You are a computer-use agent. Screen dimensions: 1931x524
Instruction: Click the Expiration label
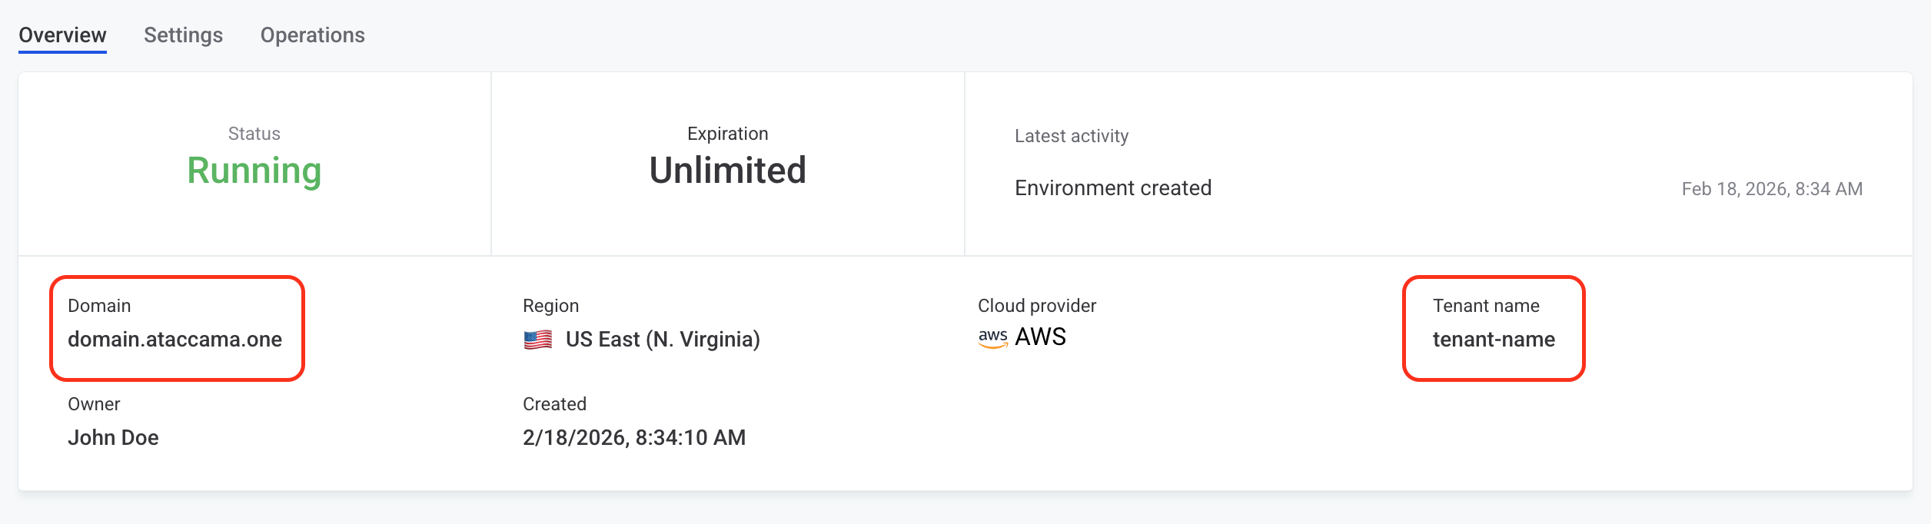pos(728,134)
